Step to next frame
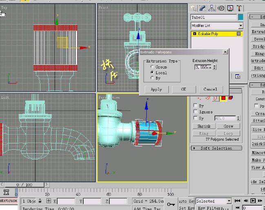 tap(260, 201)
